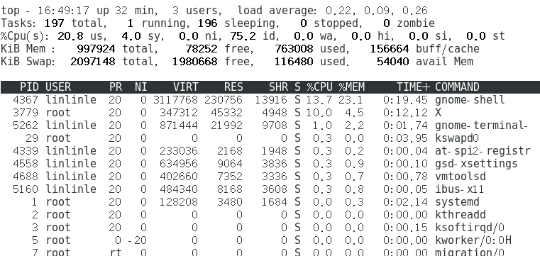Click the 45332 RES value for X
The width and height of the screenshot is (540, 256).
(226, 113)
